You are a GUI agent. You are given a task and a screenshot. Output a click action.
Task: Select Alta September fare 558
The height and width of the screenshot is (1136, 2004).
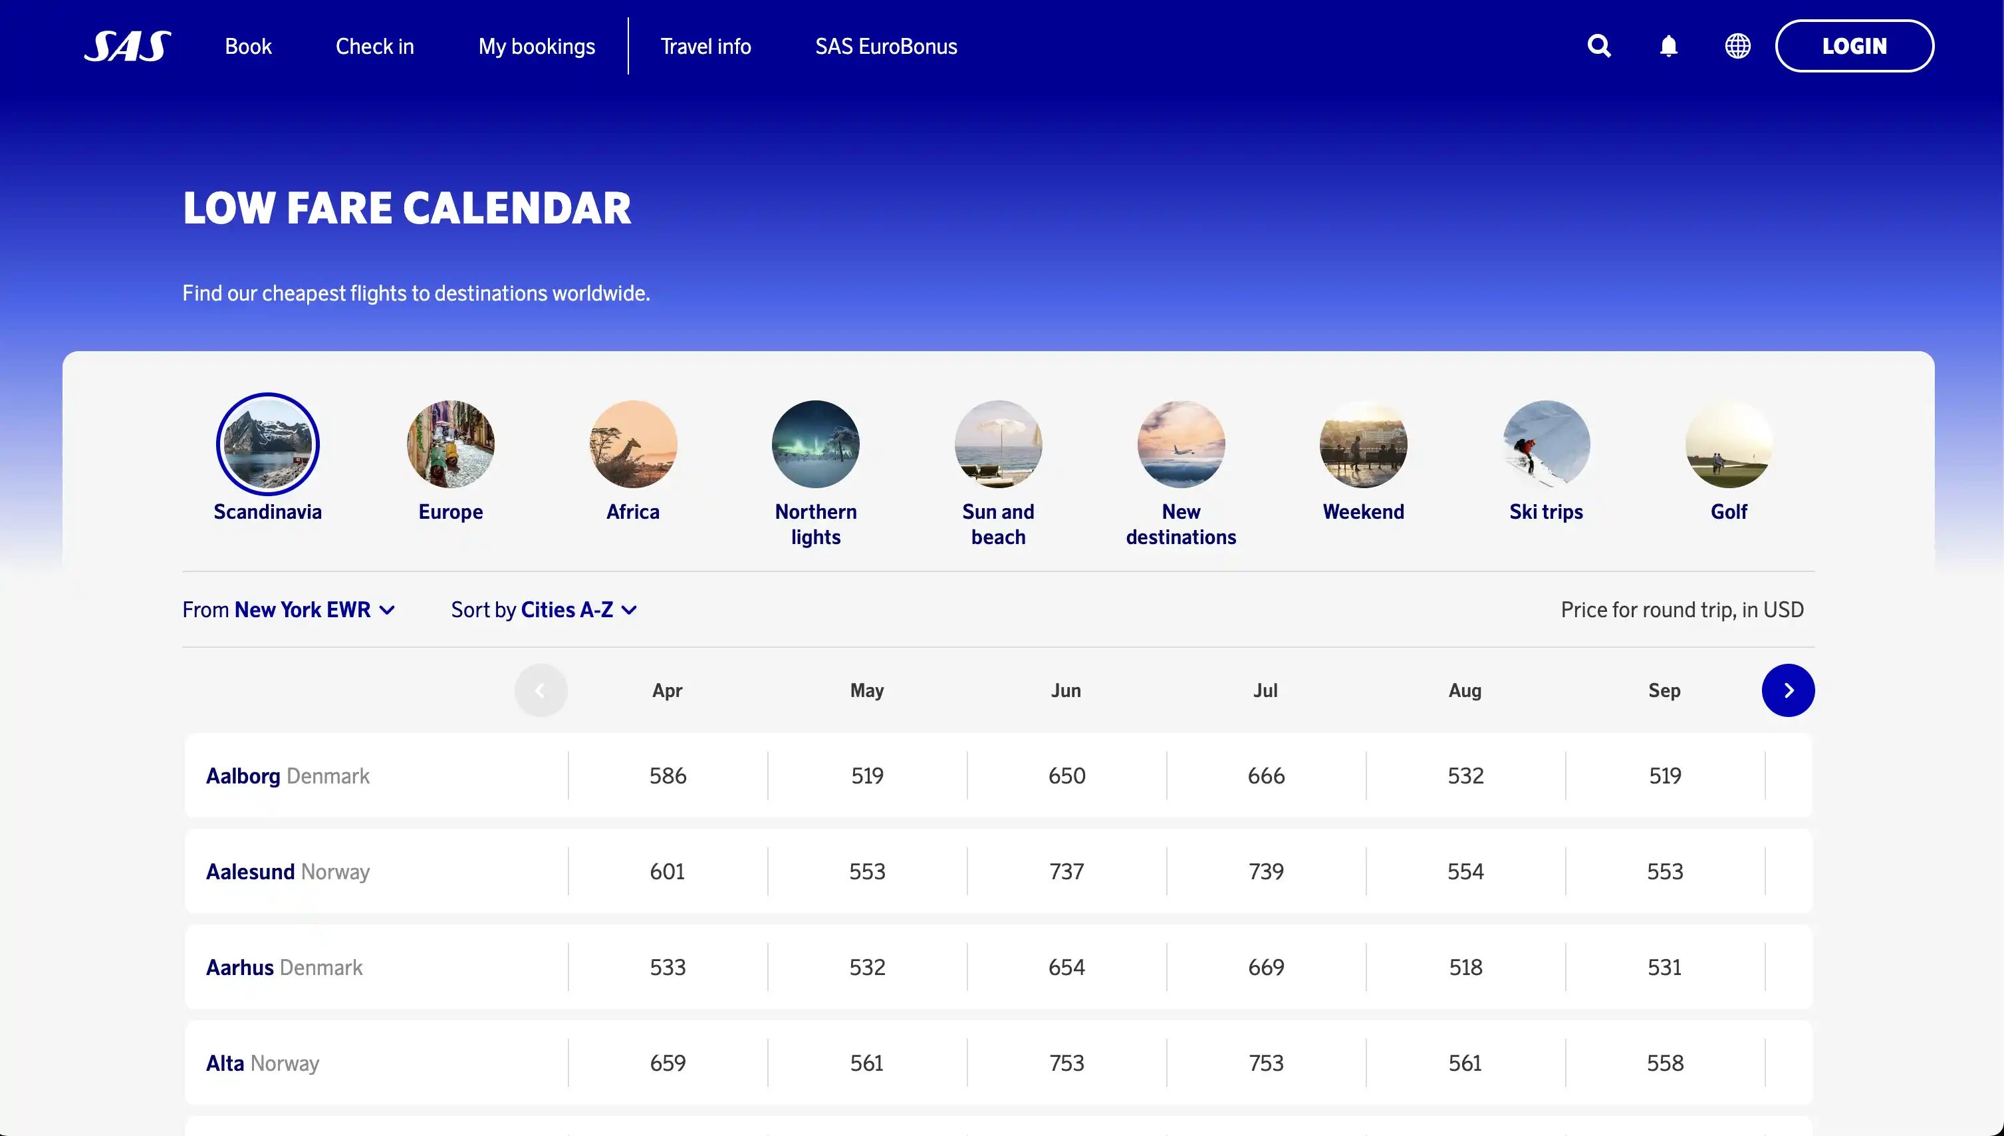(x=1665, y=1063)
